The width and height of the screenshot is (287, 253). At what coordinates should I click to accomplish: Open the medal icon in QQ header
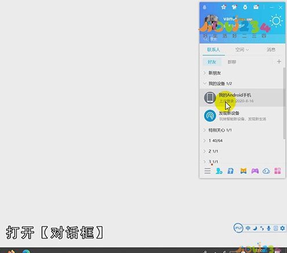[245, 7]
